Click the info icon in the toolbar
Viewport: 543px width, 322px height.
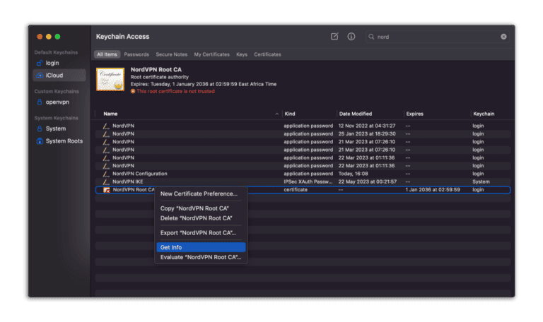tap(351, 37)
